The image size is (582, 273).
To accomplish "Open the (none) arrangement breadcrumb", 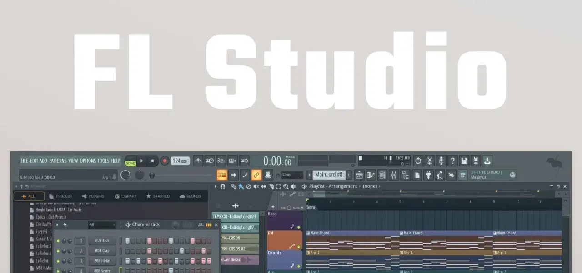I will tap(370, 186).
